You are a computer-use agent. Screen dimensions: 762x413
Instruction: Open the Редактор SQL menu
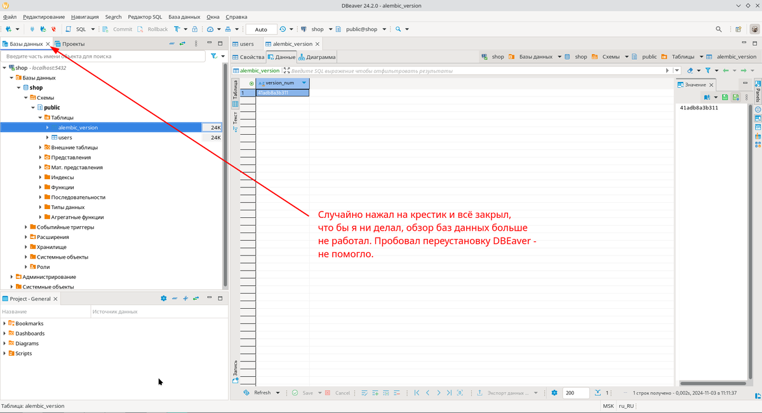coord(145,17)
